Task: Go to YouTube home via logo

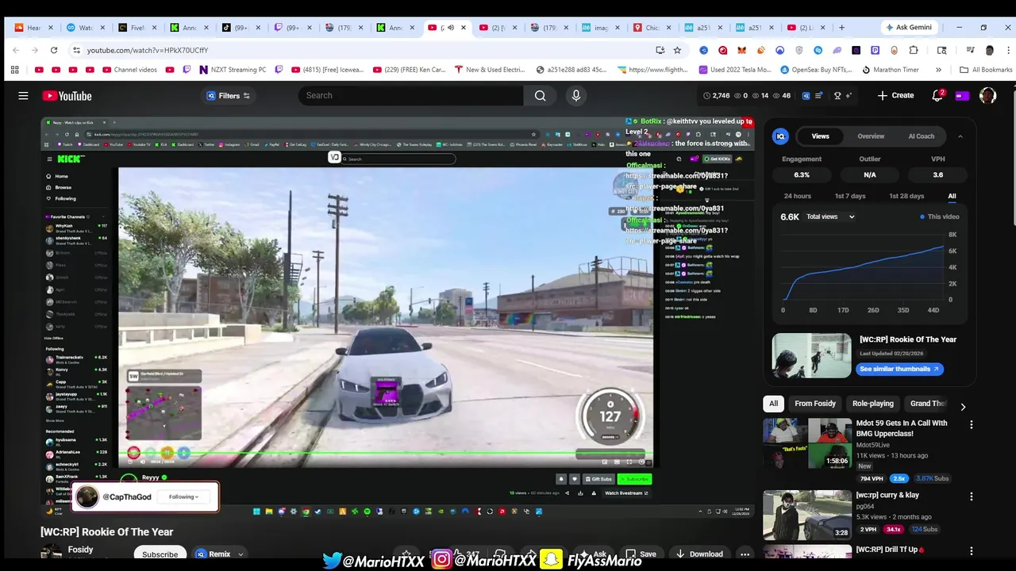Action: pyautogui.click(x=67, y=96)
